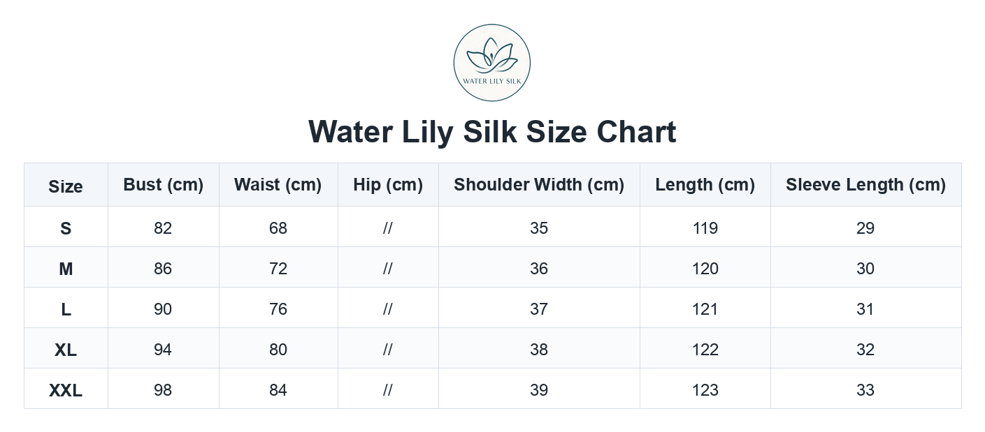Click the L size row label
This screenshot has width=985, height=432.
click(x=66, y=309)
